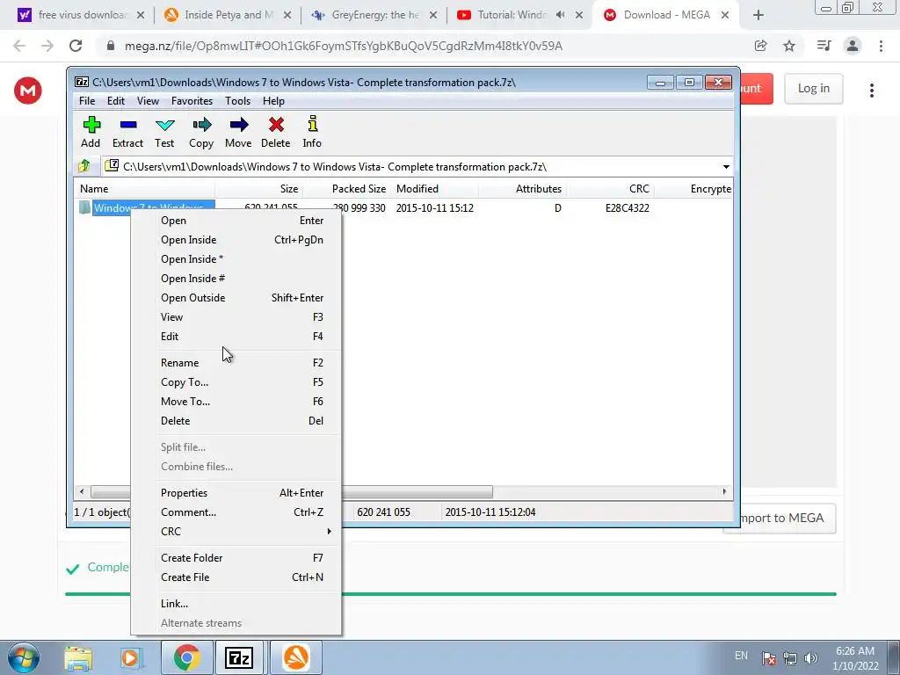Click the Chrome forward arrow
The image size is (900, 675).
pos(47,46)
